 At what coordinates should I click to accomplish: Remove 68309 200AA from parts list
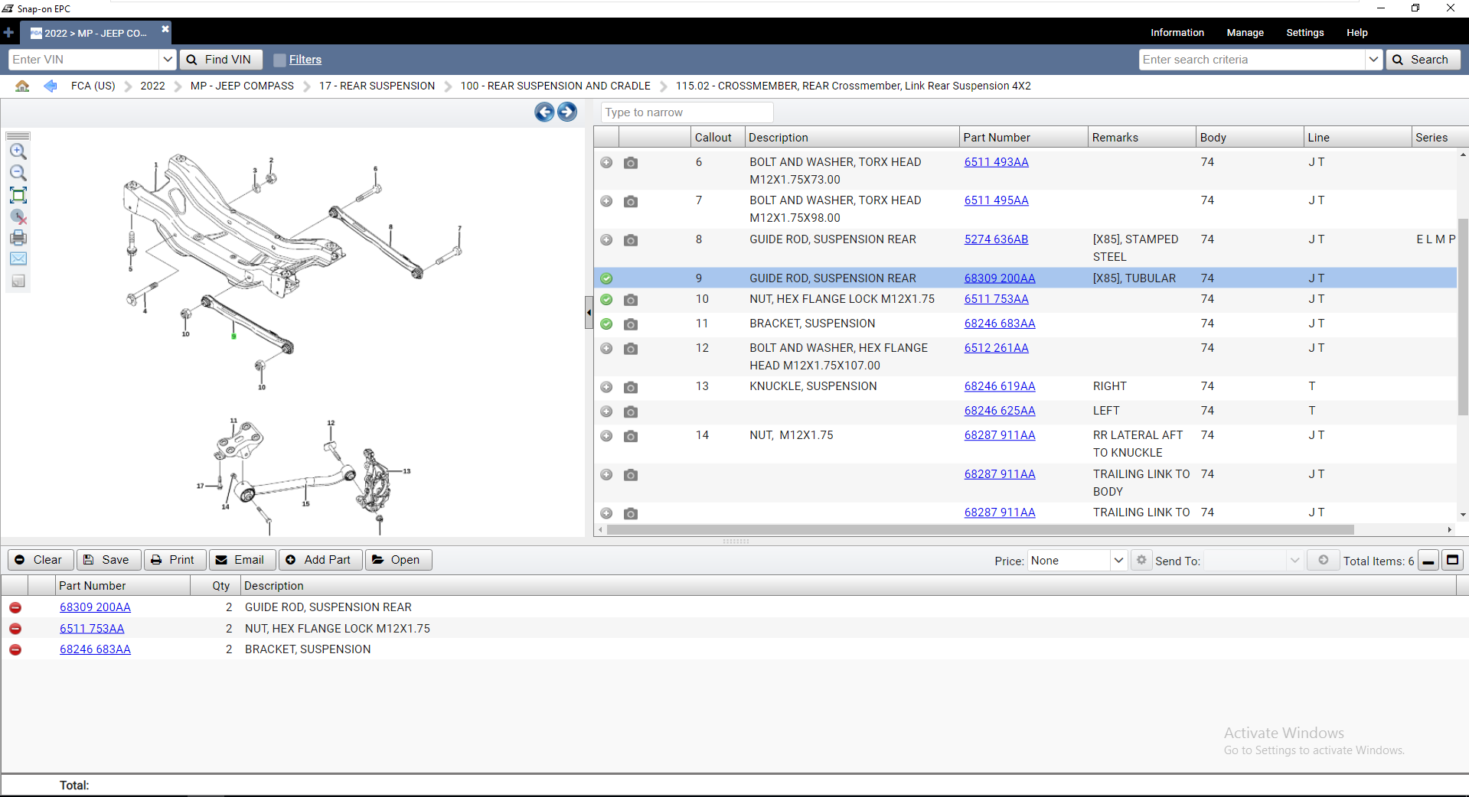click(x=15, y=607)
